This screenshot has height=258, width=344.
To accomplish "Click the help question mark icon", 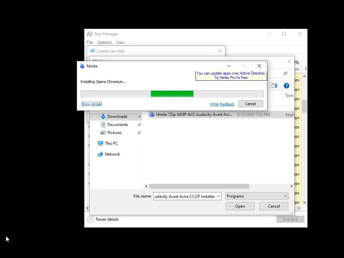I will 287,86.
